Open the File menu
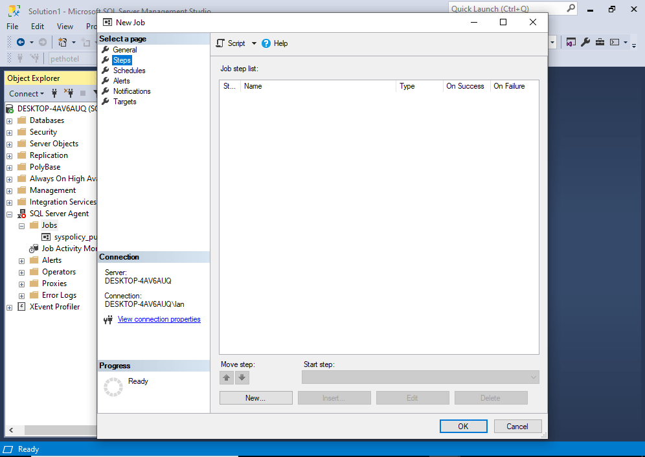 pyautogui.click(x=11, y=27)
